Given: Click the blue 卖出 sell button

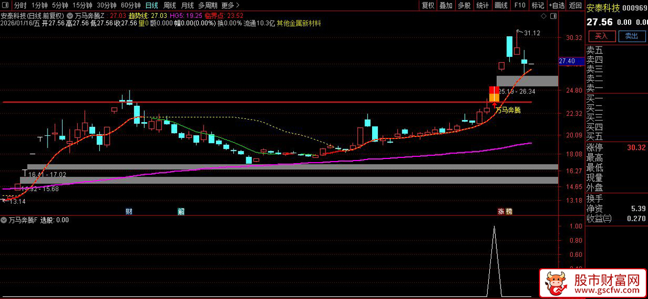Looking at the screenshot, I should click(631, 36).
